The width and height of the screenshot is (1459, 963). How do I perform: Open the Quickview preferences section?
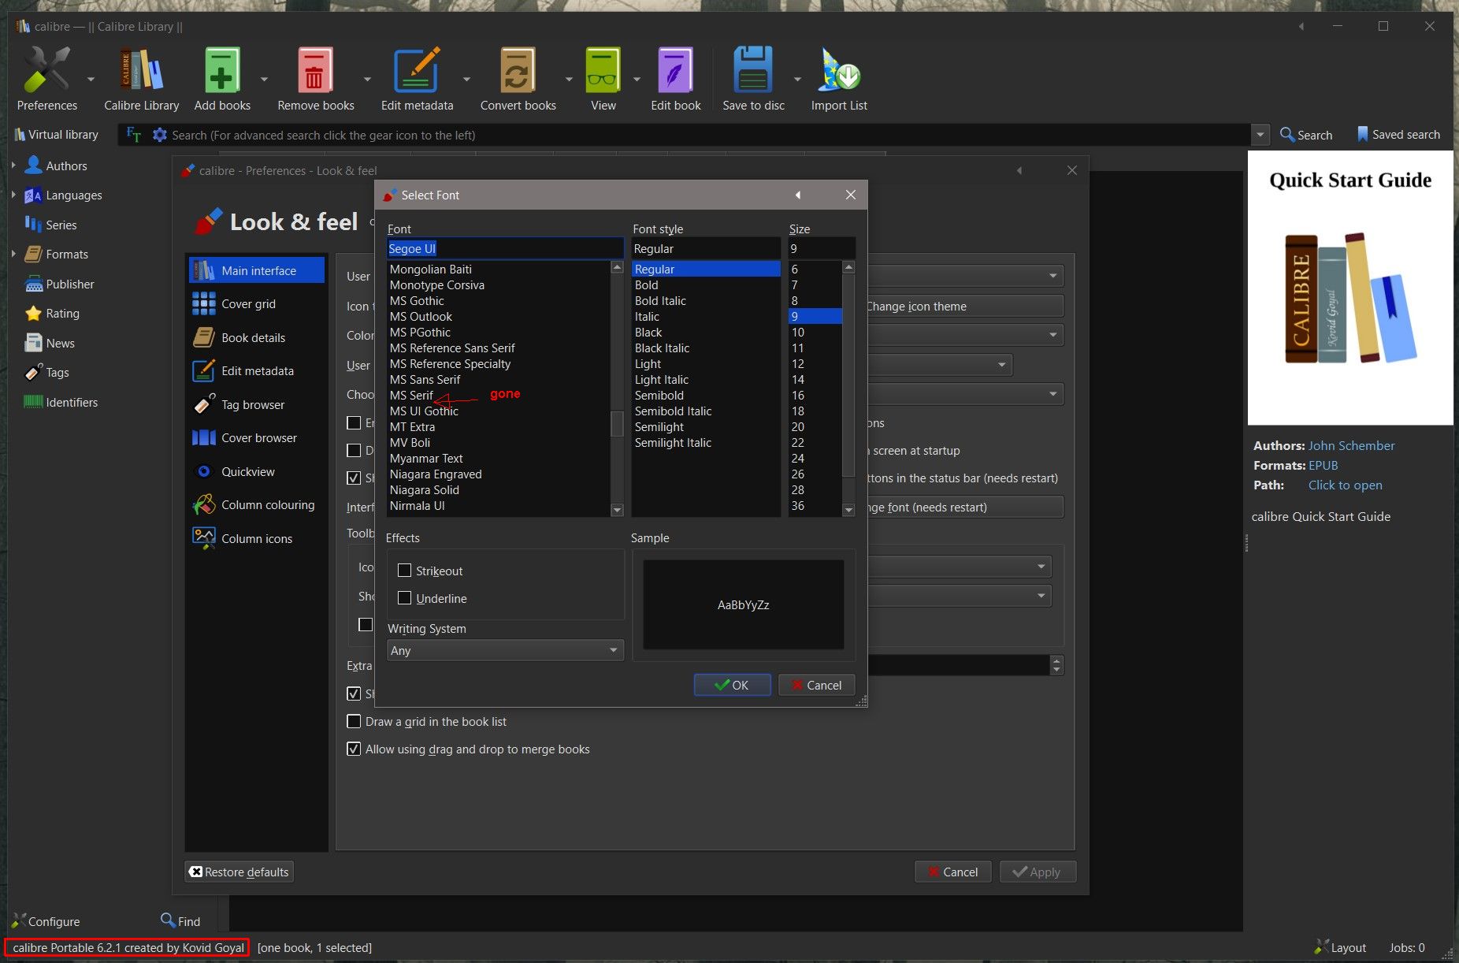click(257, 471)
